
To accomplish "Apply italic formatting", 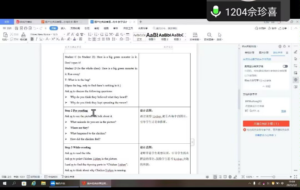I will (37, 39).
